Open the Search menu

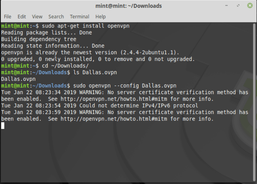[x=56, y=17]
